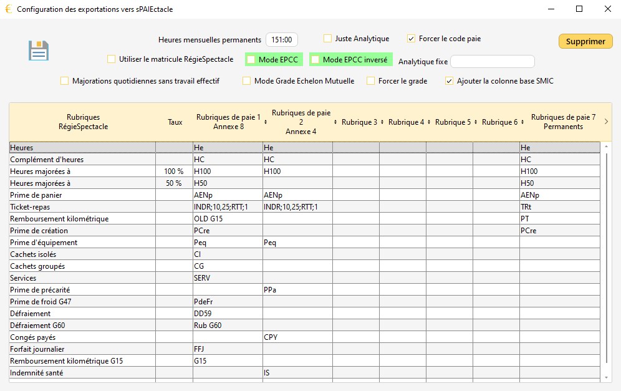The height and width of the screenshot is (391, 621).
Task: Click the Heures mensuelles permanents time field
Action: (282, 40)
